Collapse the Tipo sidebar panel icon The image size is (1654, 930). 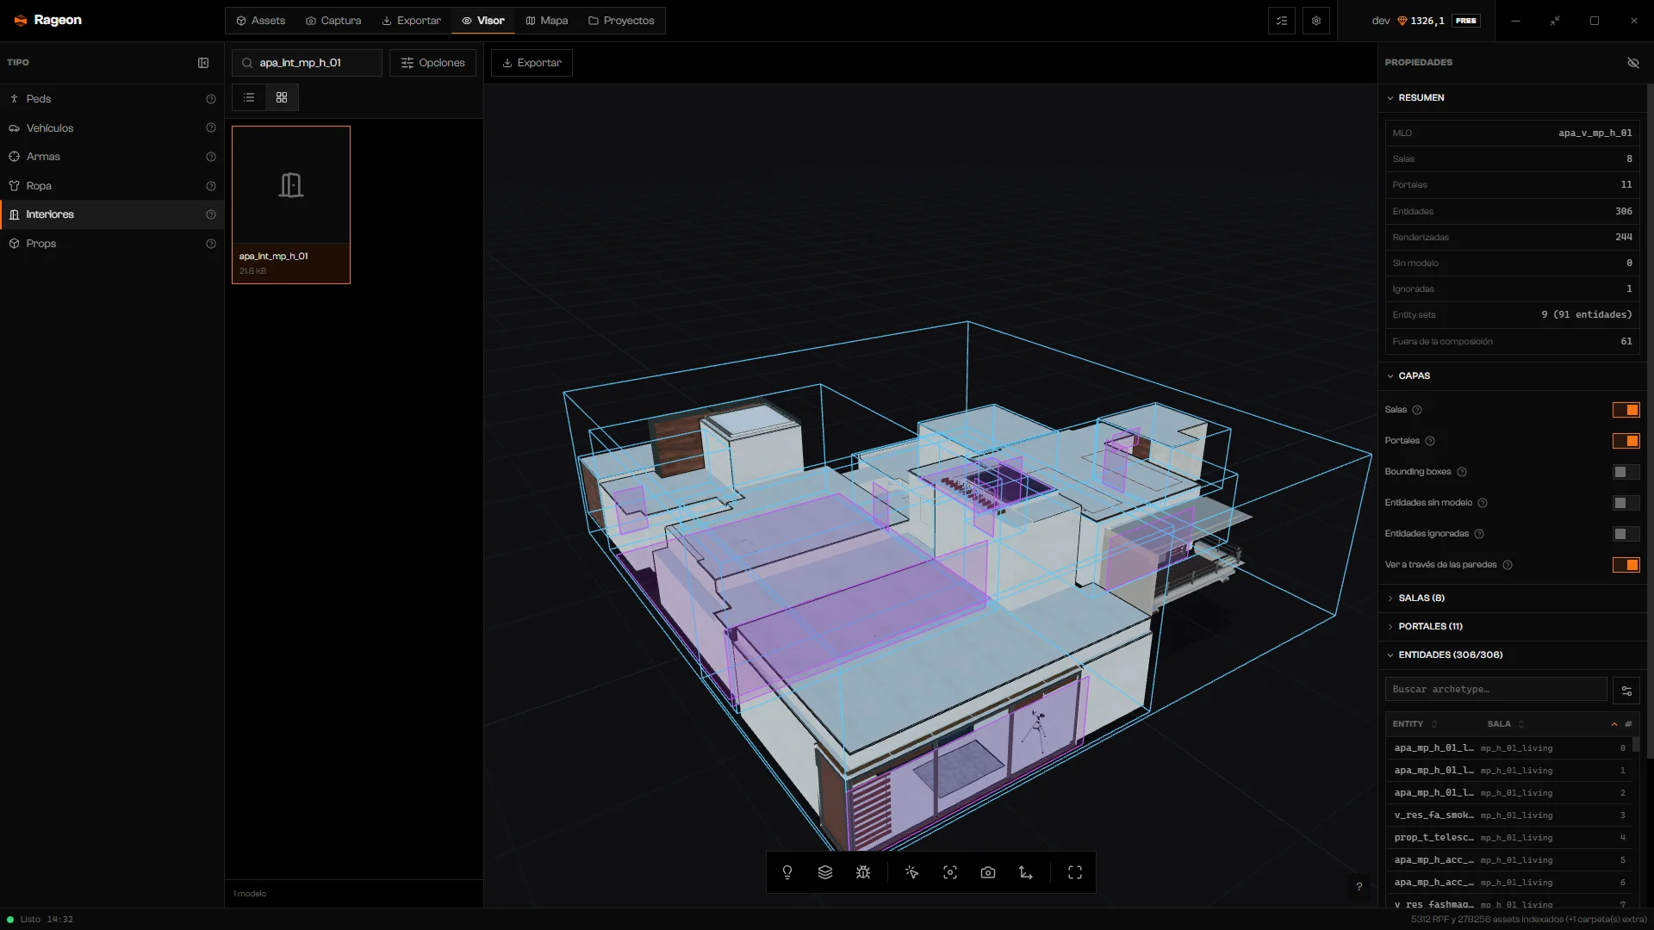(x=203, y=63)
